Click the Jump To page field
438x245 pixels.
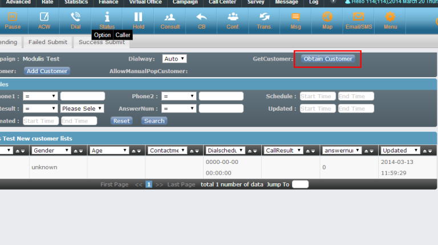[300, 184]
